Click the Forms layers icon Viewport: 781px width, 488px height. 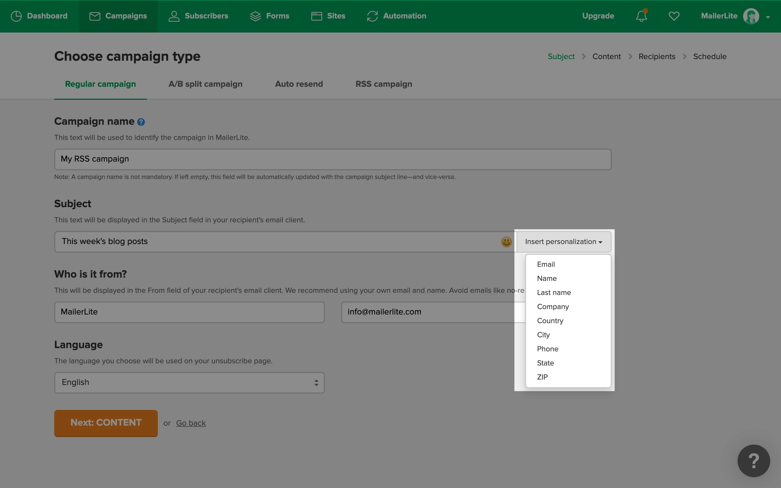point(255,16)
